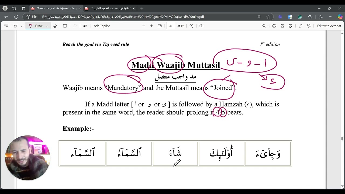This screenshot has width=345, height=194.
Task: Click the Reach the goal via Tajweed rule header
Action: (96, 44)
